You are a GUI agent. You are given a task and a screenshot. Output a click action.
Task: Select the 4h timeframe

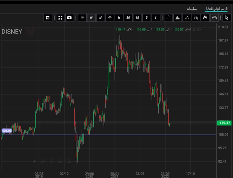pos(110,18)
